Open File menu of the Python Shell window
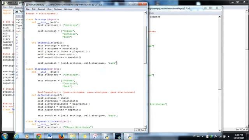Image resolution: width=249 pixels, height=140 pixels. pos(18,16)
